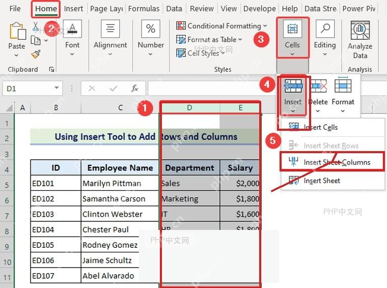This screenshot has height=288, width=387.
Task: Click the cell containing ED101
Action: point(56,184)
